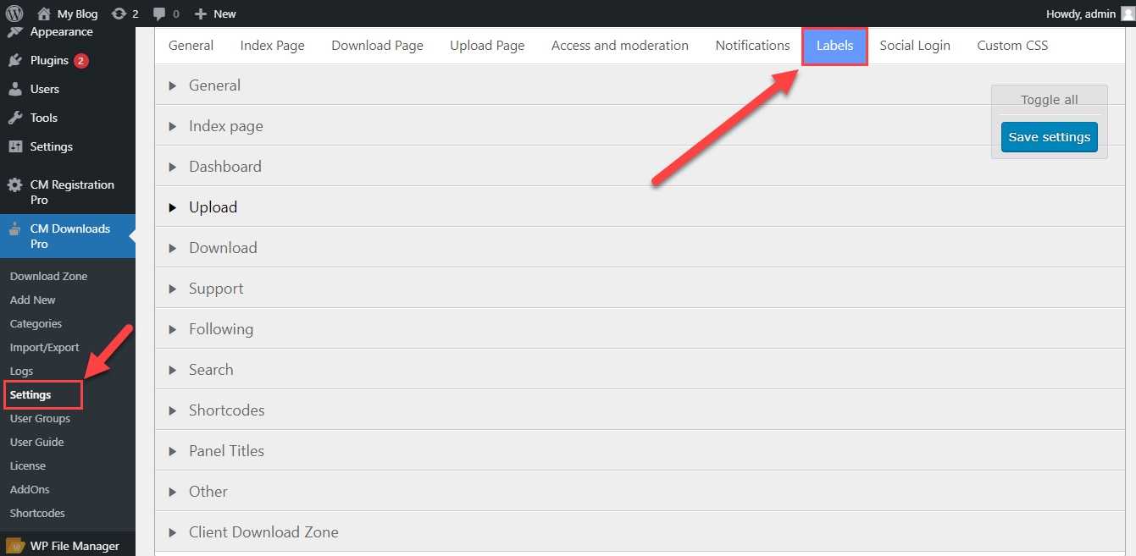Image resolution: width=1136 pixels, height=556 pixels.
Task: Click the home icon beside My Blog
Action: (x=44, y=14)
